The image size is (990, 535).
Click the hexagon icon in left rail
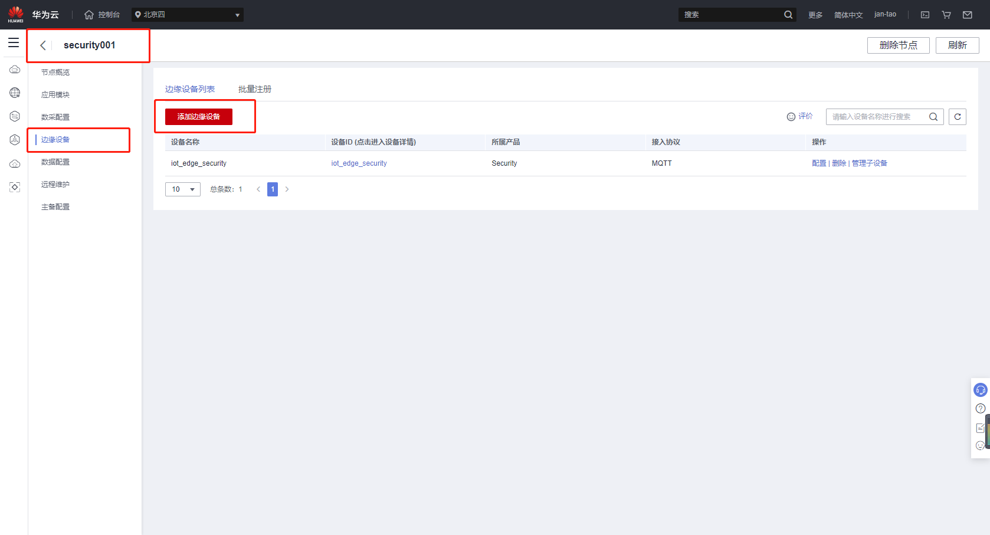pos(15,116)
